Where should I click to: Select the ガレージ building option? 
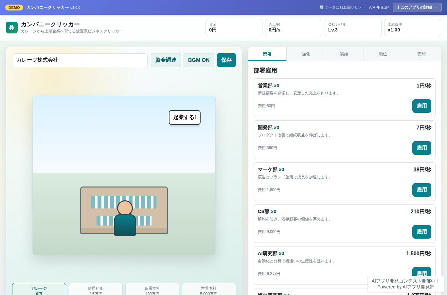pos(39,289)
